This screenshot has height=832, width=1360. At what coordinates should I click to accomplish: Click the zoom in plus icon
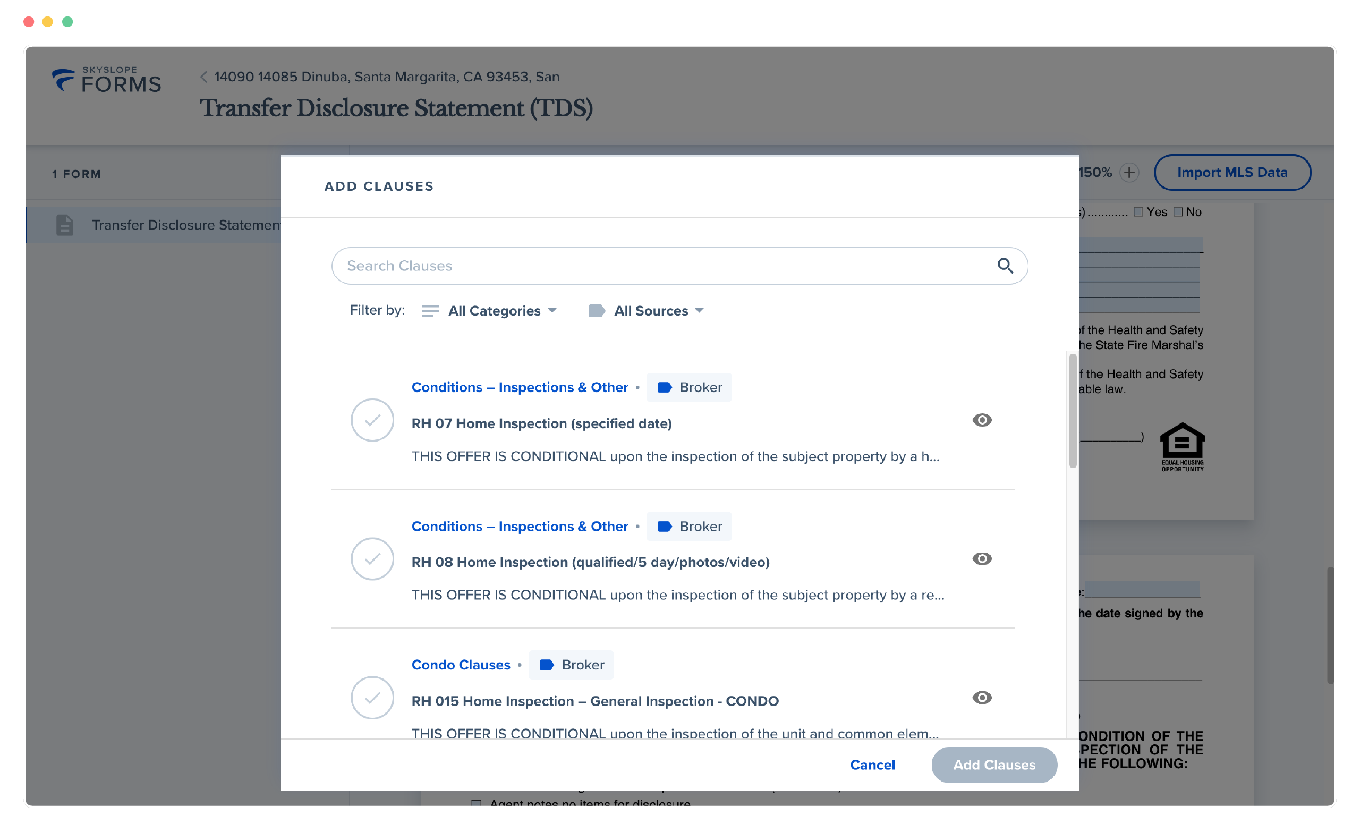pyautogui.click(x=1129, y=173)
